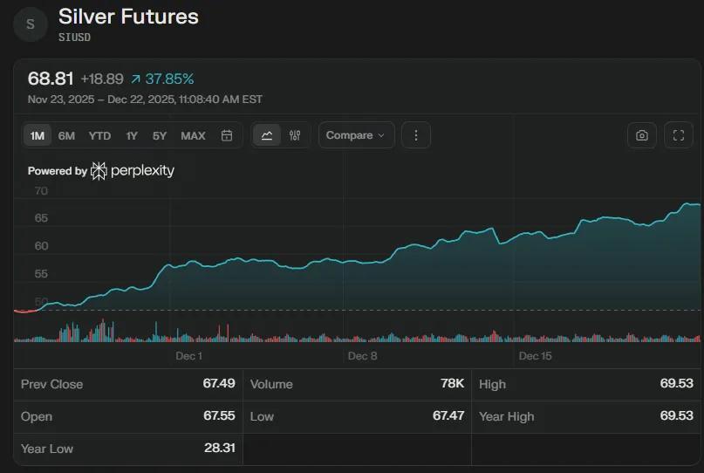Click the Silver Futures title
The image size is (704, 473).
(x=128, y=17)
